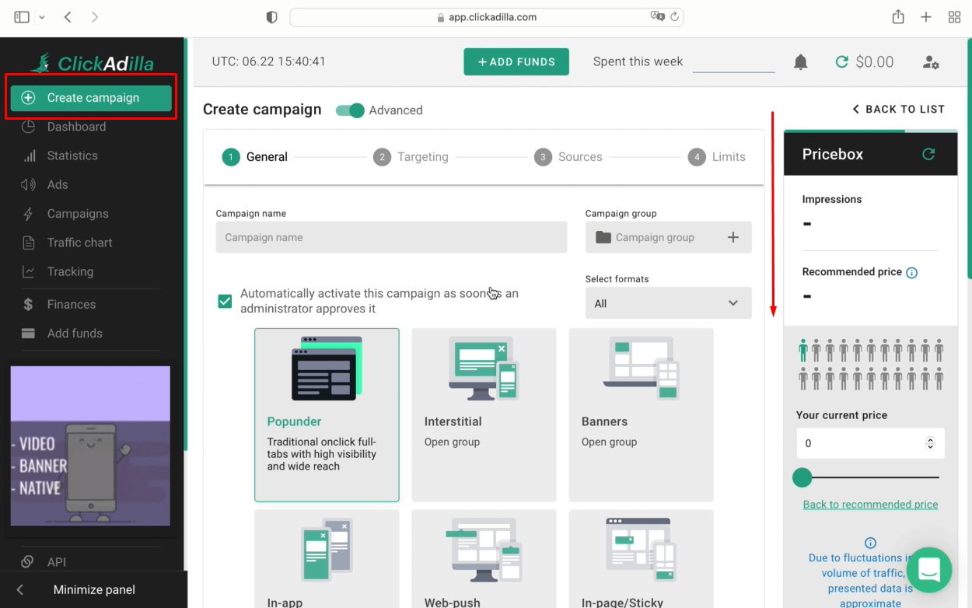Expand the Select formats dropdown
The height and width of the screenshot is (608, 972).
[668, 303]
